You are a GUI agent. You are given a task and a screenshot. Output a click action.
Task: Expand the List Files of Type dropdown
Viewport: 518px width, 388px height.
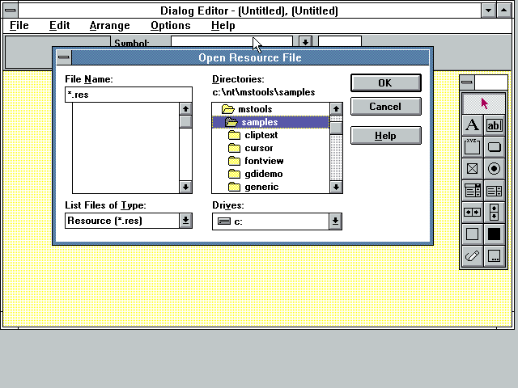pos(185,221)
